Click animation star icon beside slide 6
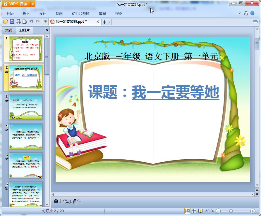 [7, 189]
